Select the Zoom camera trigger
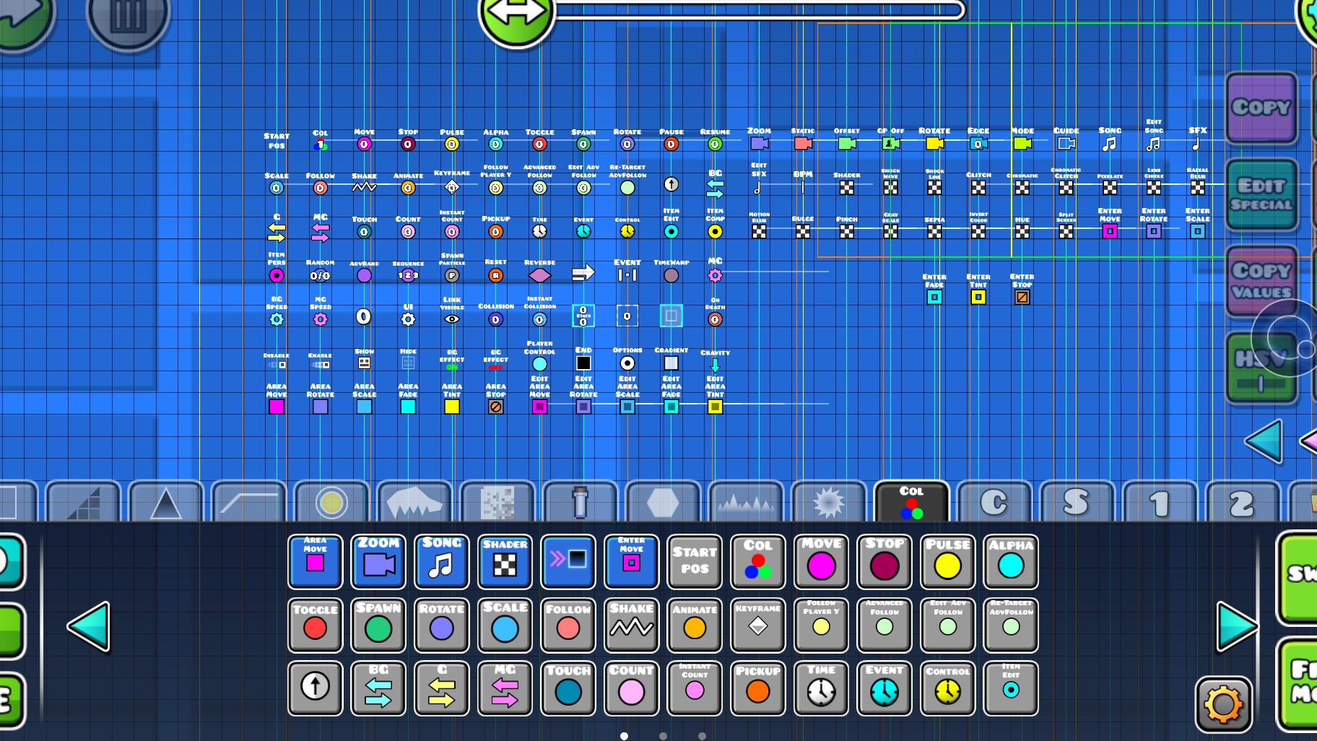 [378, 562]
